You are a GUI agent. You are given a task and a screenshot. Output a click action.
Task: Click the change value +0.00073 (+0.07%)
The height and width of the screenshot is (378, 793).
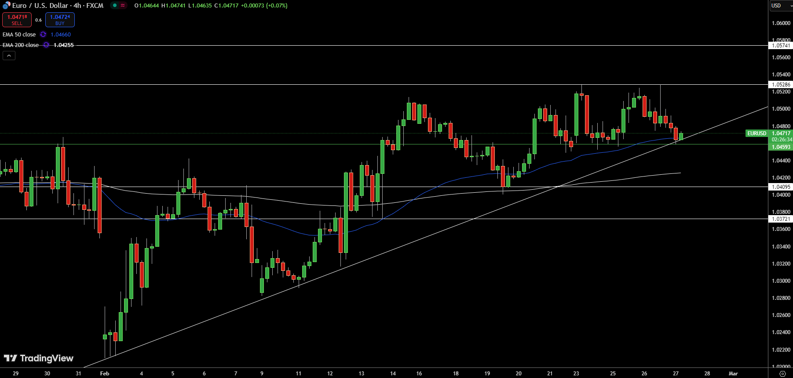pyautogui.click(x=264, y=5)
